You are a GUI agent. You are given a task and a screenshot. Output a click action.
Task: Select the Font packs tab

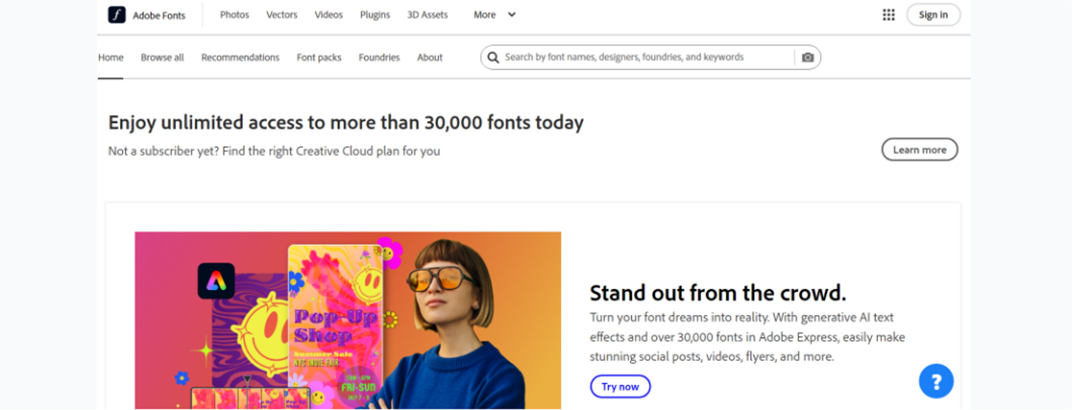tap(319, 57)
